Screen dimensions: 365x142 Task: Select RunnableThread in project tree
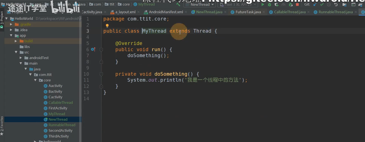(62, 125)
